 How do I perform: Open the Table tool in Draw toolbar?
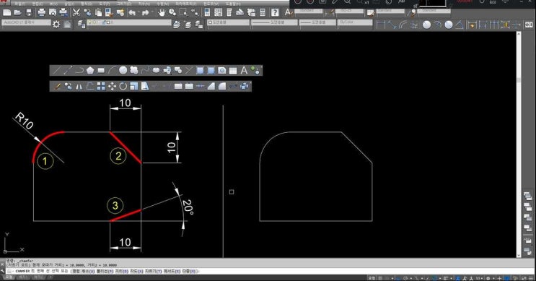point(233,71)
